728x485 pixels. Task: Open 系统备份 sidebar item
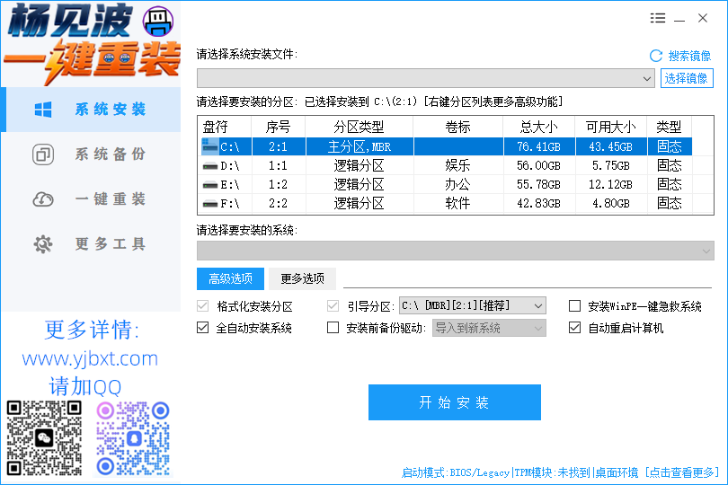(91, 154)
